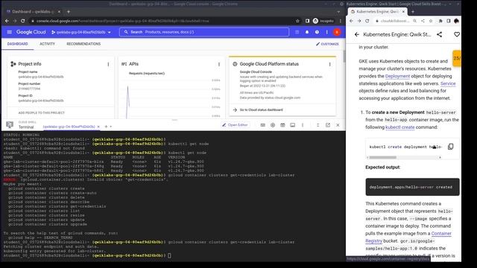Image resolution: width=477 pixels, height=268 pixels.
Task: Click the share icon on lab page header
Action: pos(439,34)
